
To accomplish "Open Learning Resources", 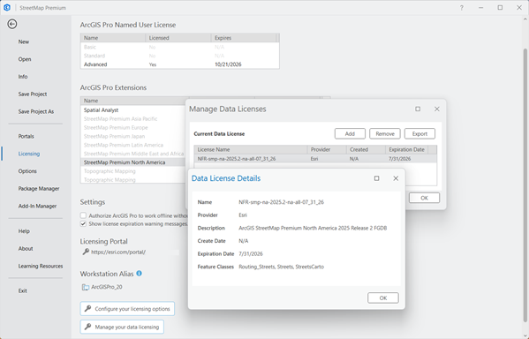I will (x=41, y=266).
